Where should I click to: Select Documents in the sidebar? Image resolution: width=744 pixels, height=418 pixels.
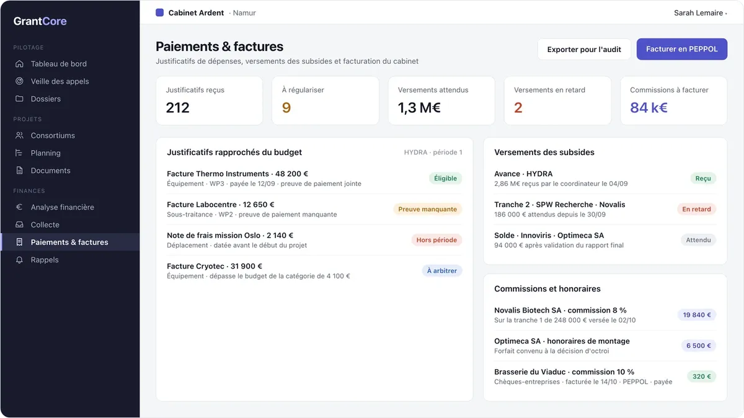pos(69,171)
